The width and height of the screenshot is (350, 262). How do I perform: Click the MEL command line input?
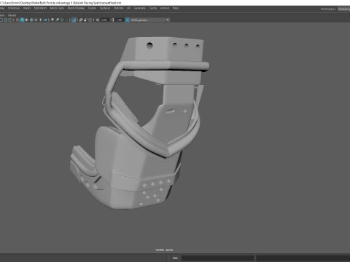[x=218, y=258]
